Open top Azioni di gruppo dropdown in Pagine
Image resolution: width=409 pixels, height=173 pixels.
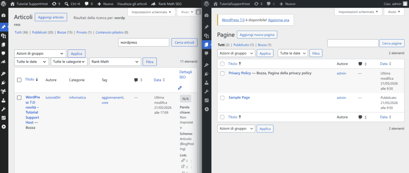[236, 53]
